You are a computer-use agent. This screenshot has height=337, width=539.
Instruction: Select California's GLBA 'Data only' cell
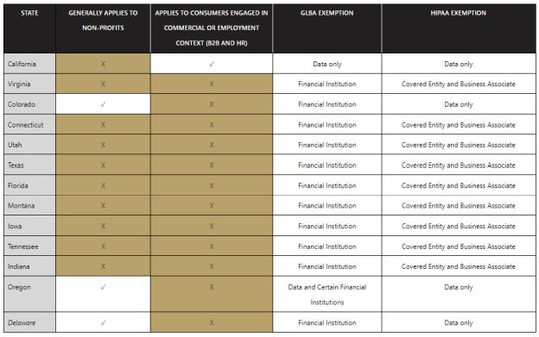pos(327,64)
